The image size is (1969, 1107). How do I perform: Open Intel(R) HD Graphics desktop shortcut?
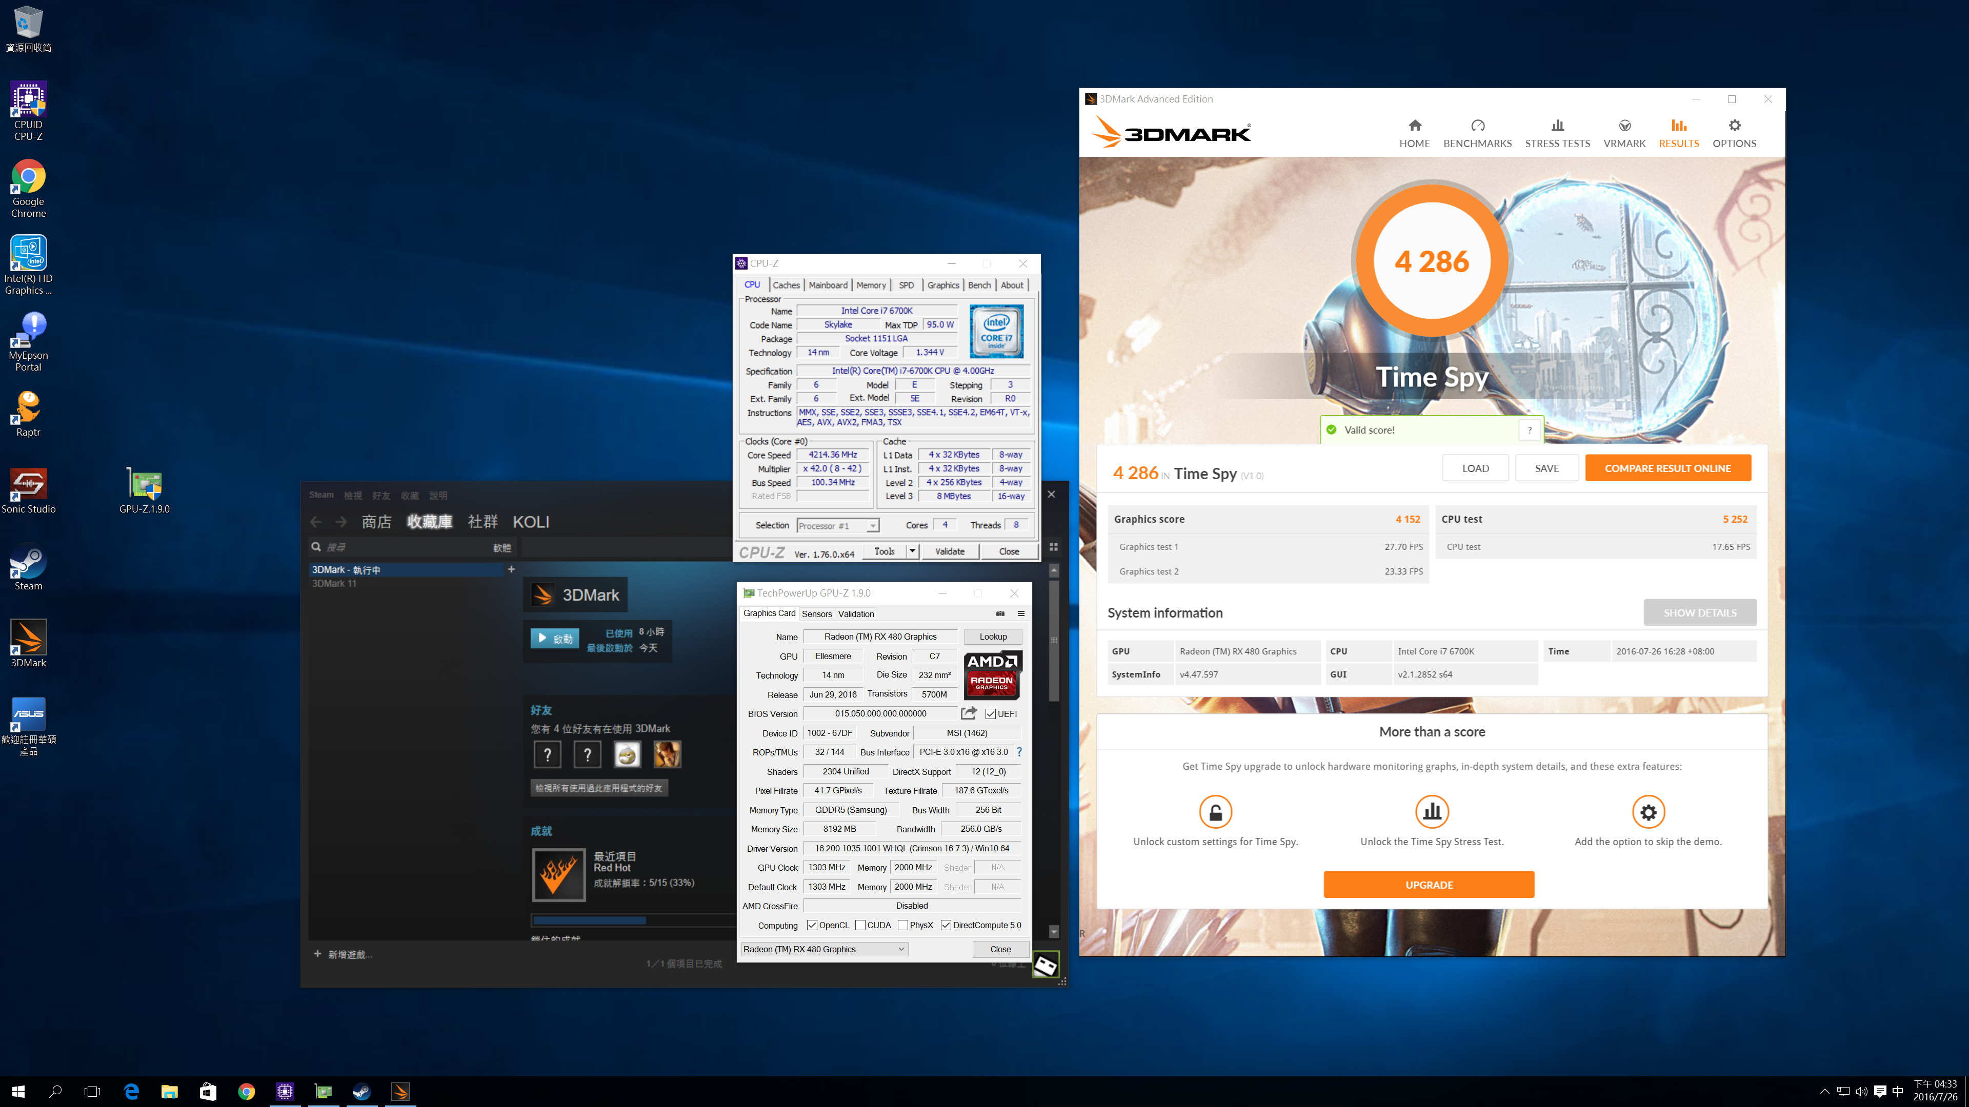pyautogui.click(x=28, y=265)
